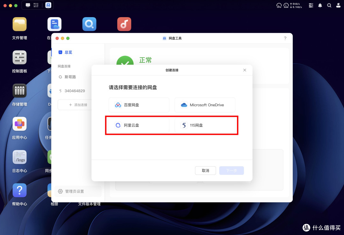Open the 日志中心 log center desktop icon
This screenshot has width=344, height=235.
[19, 157]
